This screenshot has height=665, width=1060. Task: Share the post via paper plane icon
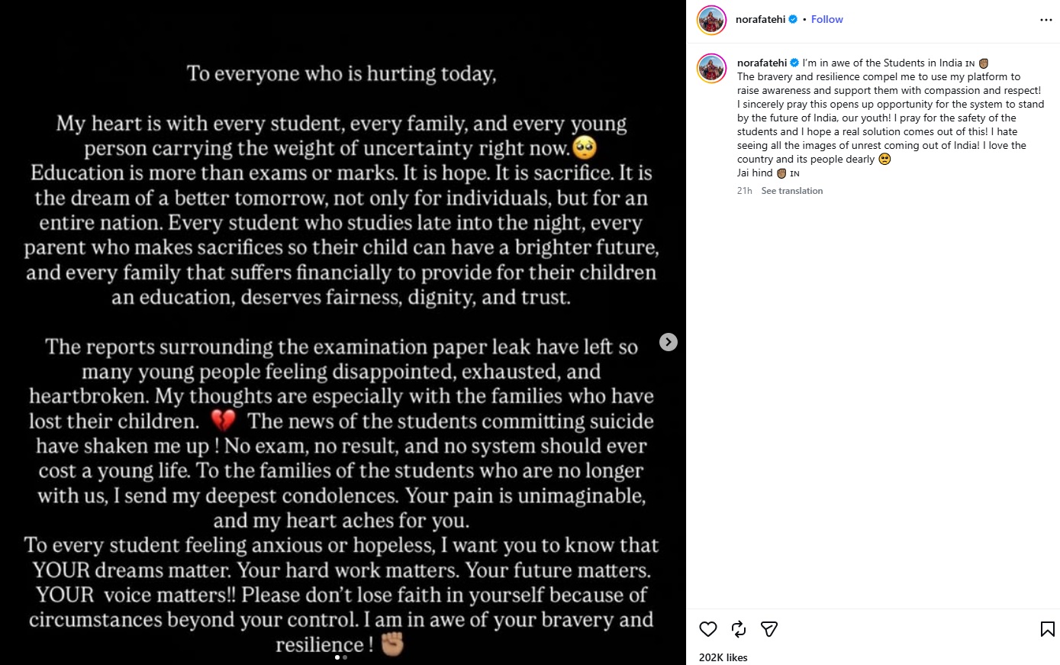[x=769, y=629]
